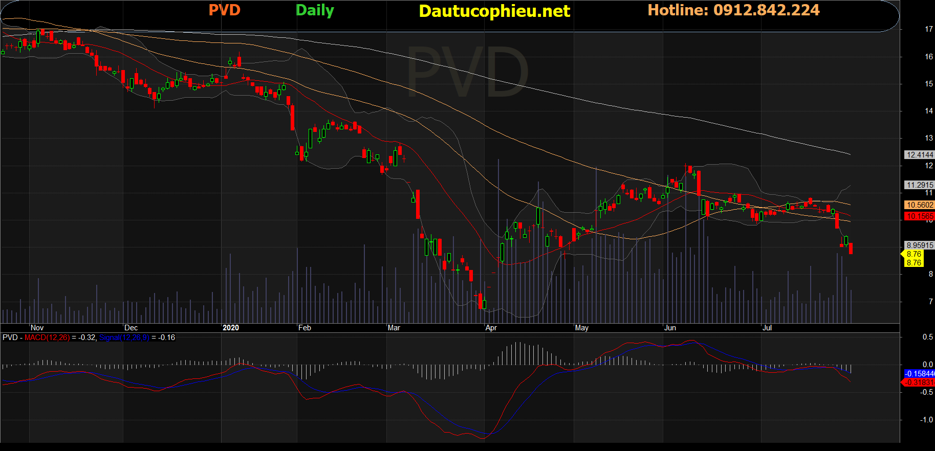935x451 pixels.
Task: Click the yellow 8.76 last price marker
Action: pyautogui.click(x=914, y=254)
